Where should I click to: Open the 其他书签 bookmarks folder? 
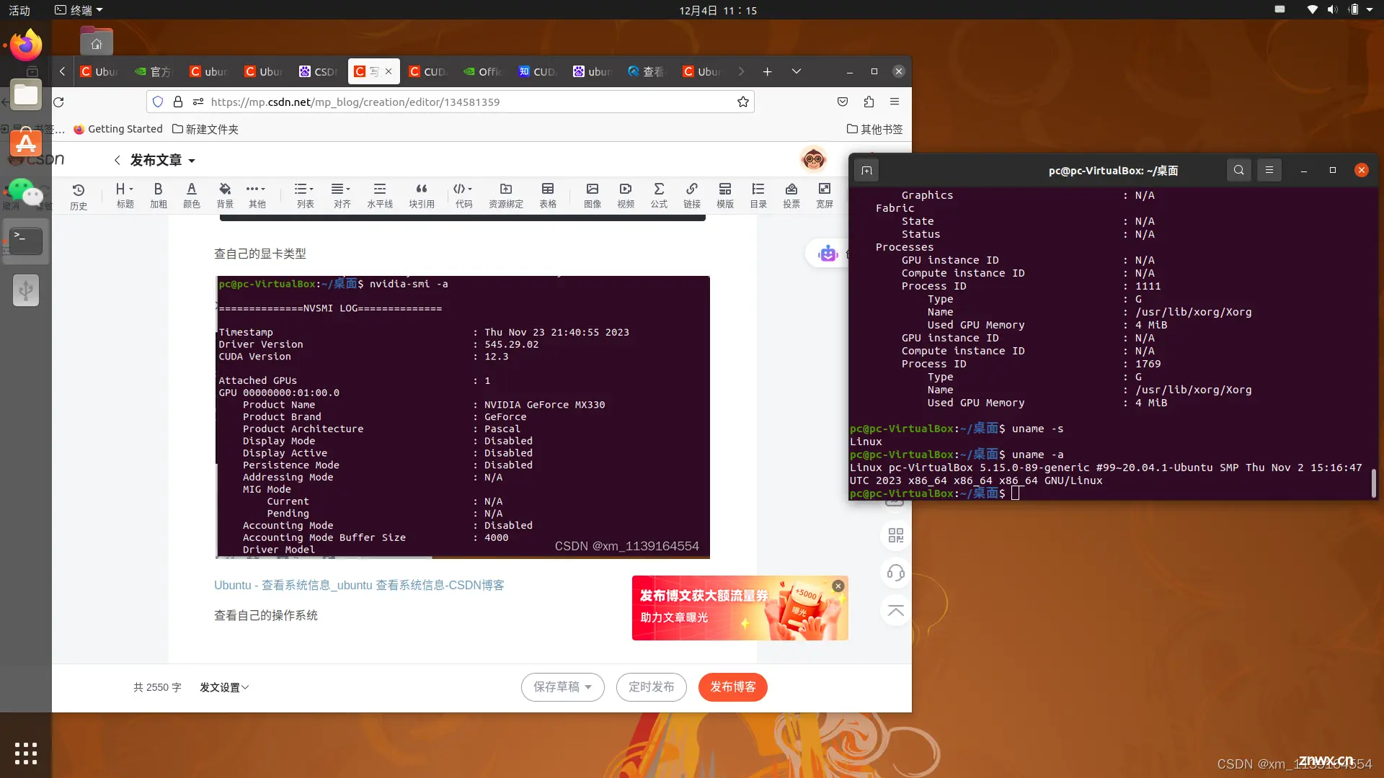[875, 129]
